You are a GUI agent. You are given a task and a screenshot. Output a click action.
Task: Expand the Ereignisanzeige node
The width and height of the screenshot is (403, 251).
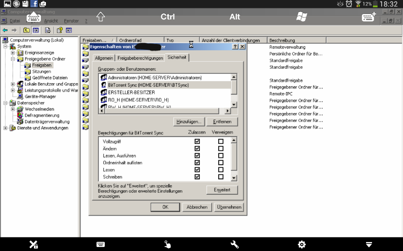coord(12,53)
